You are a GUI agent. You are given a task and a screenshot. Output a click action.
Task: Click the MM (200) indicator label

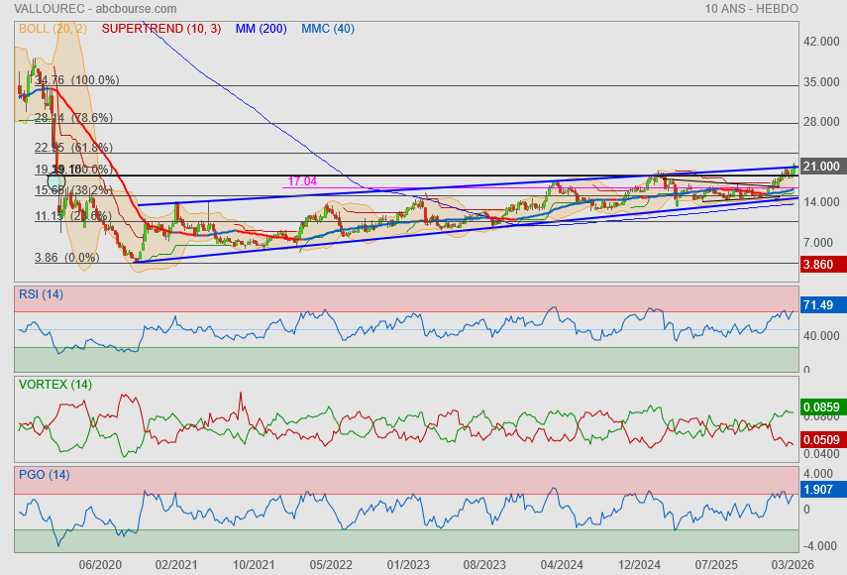pyautogui.click(x=261, y=29)
